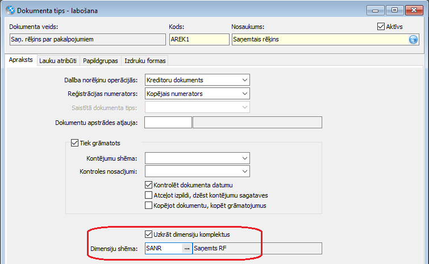Switch to Lauku atribūti tab
Viewport: 429px width, 264px height.
pyautogui.click(x=58, y=61)
